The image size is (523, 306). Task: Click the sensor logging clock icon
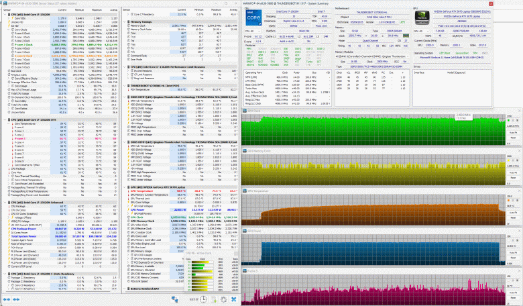pos(204,300)
